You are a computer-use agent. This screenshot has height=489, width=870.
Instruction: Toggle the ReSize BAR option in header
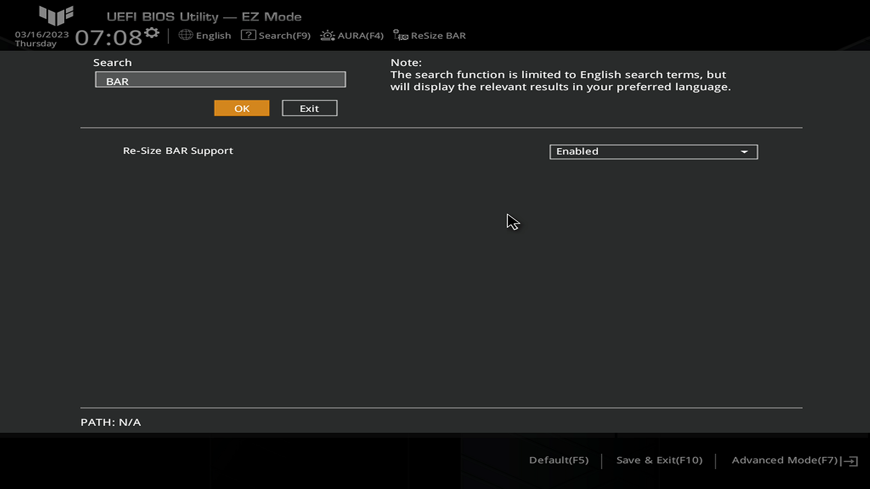point(438,35)
